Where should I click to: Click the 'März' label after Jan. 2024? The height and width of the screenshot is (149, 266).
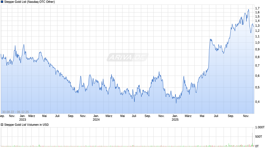pos(109,116)
